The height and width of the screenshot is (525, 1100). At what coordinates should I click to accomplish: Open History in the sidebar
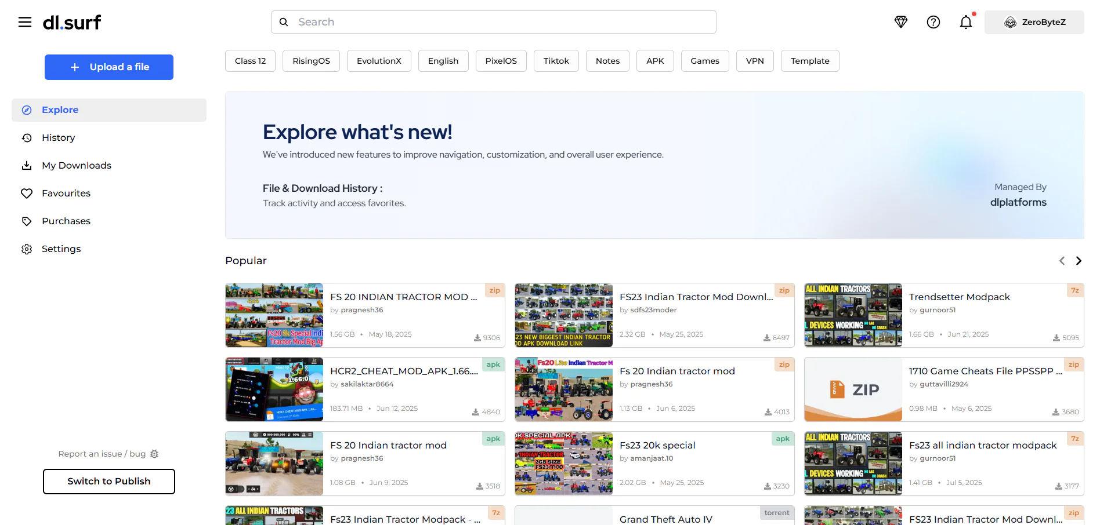pos(58,138)
